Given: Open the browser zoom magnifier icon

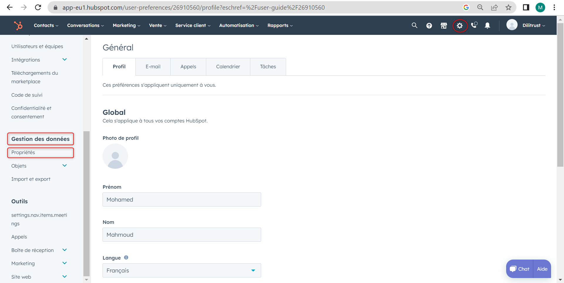Looking at the screenshot, I should click(480, 7).
